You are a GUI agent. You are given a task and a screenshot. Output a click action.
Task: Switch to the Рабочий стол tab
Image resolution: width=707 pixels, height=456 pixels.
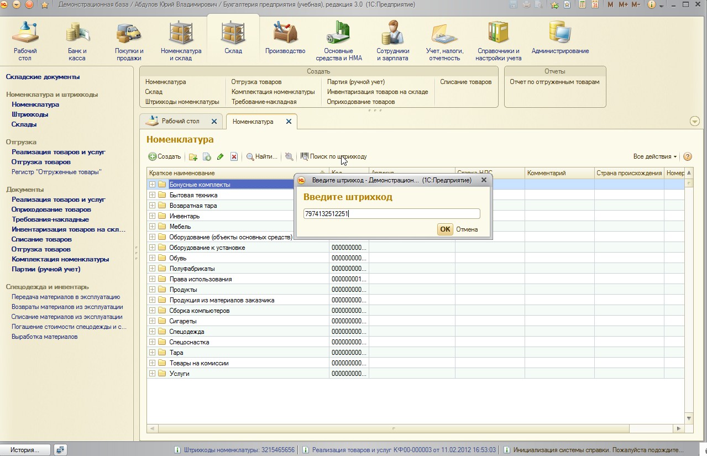tap(181, 121)
